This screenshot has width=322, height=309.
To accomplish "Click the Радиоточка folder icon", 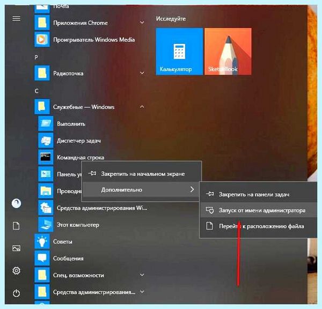I will [x=42, y=73].
